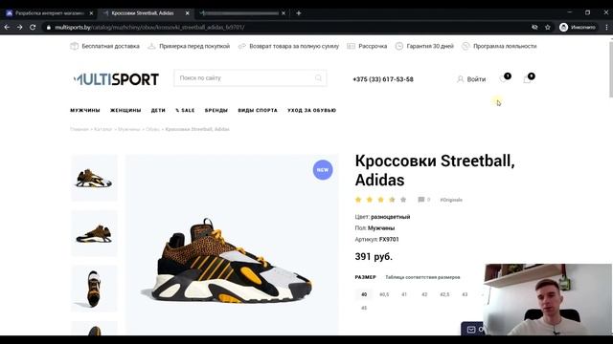Image resolution: width=613 pixels, height=344 pixels.
Task: Click Мужчины in breadcrumbs
Action: click(129, 129)
